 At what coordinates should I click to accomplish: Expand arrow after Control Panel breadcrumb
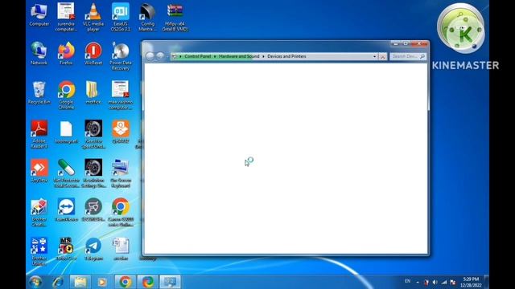pos(215,56)
